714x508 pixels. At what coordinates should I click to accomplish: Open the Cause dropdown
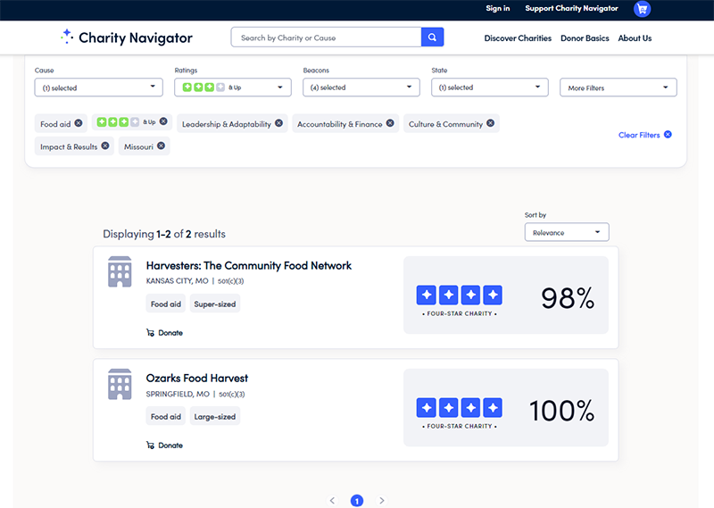pyautogui.click(x=98, y=87)
